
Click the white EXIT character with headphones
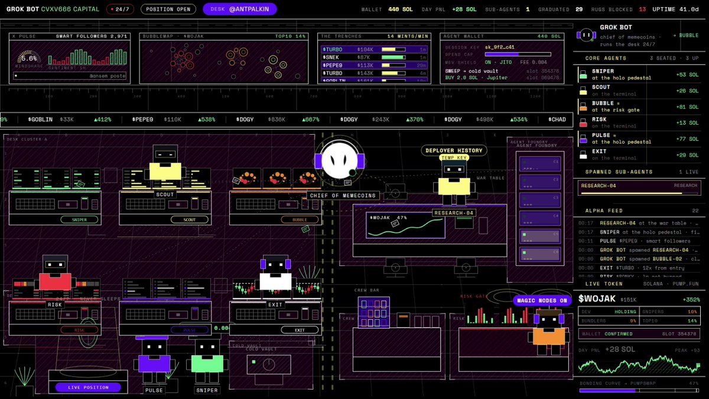(275, 274)
